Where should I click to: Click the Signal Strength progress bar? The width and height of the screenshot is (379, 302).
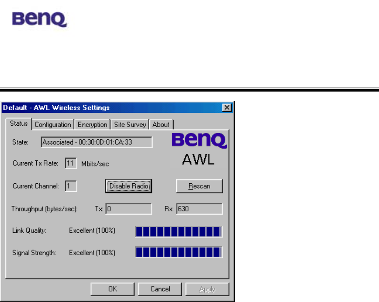[179, 252]
